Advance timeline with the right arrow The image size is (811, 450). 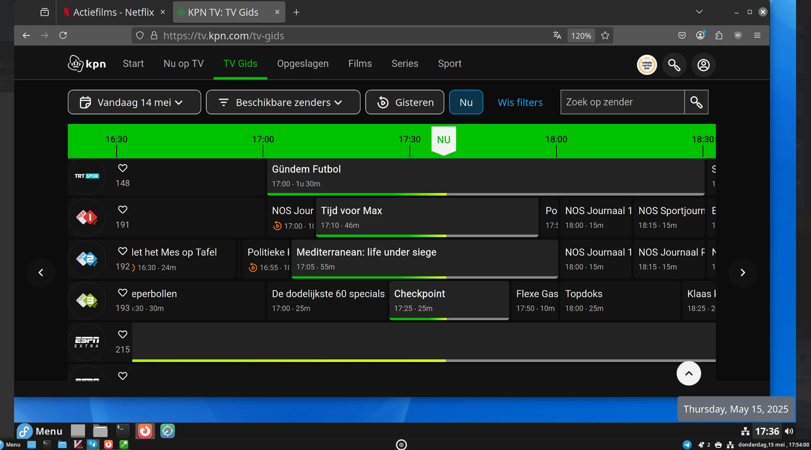coord(743,273)
